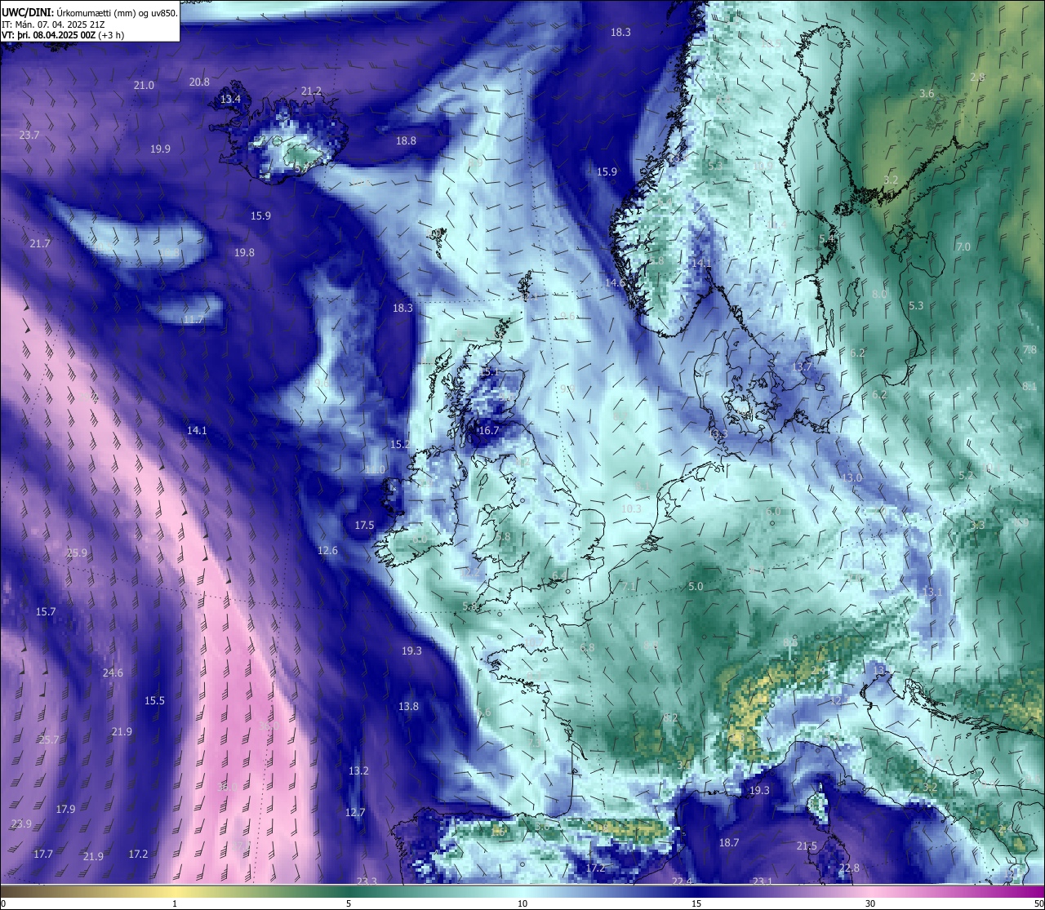The image size is (1045, 910).
Task: Click the map value 18.8
Action: [x=406, y=140]
